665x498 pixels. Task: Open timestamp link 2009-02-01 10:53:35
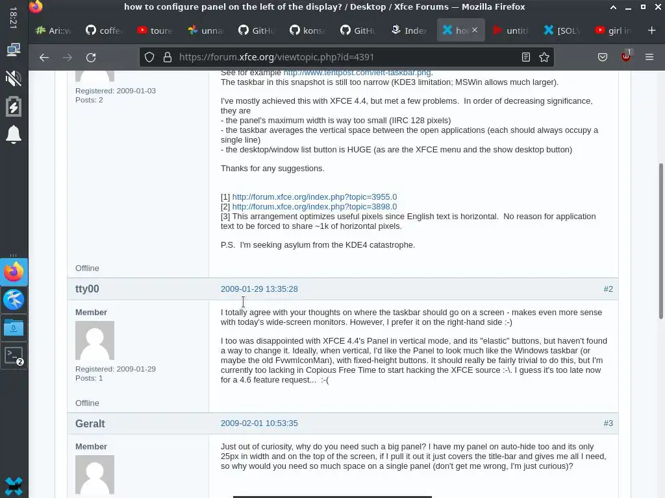click(x=259, y=423)
